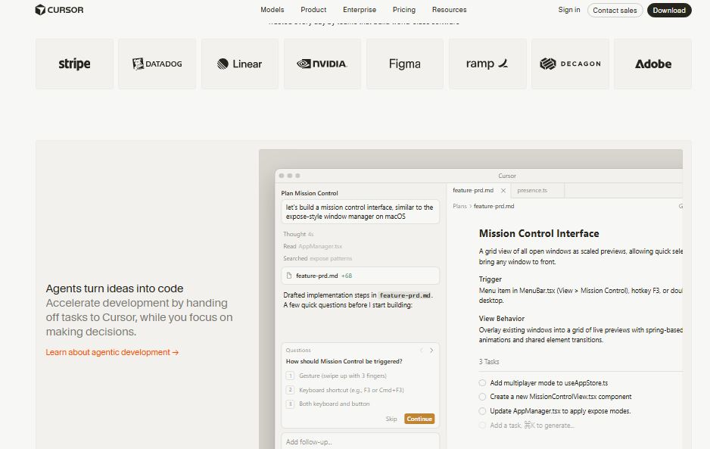Screen dimensions: 710x449
Task: Select the Stripe logo card
Action: (x=74, y=64)
